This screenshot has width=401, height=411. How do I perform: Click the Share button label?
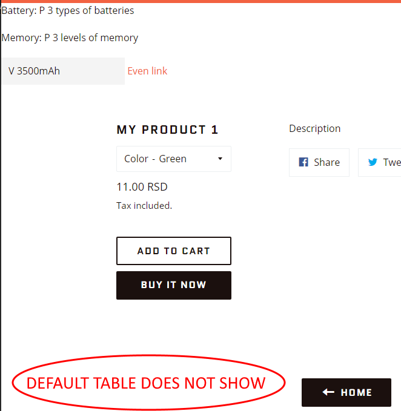pos(326,162)
